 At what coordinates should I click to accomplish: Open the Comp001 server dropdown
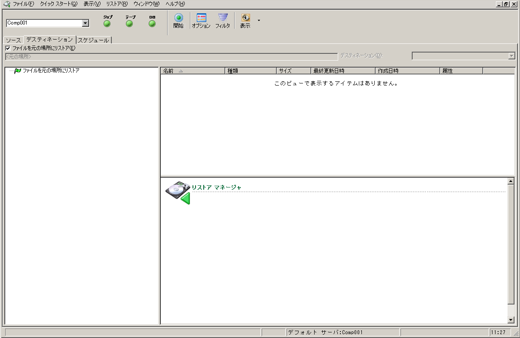pos(86,23)
